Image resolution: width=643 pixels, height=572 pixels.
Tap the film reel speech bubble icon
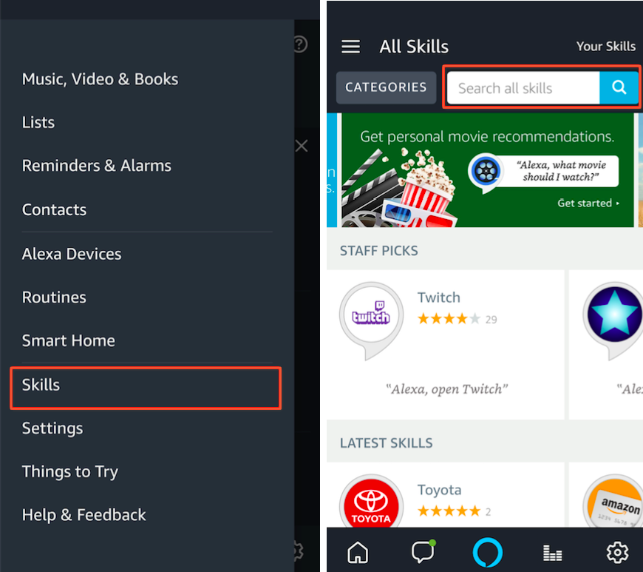pyautogui.click(x=486, y=171)
